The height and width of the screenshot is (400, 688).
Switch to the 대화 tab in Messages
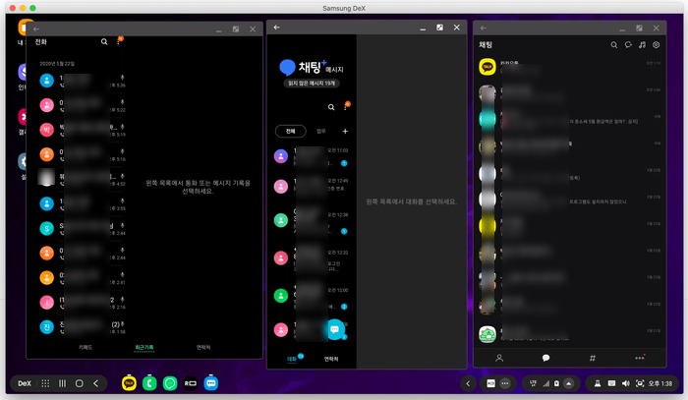[x=293, y=359]
